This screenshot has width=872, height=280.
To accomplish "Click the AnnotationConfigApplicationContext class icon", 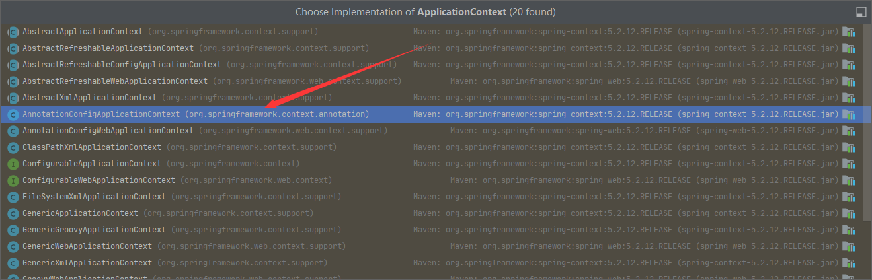I will click(x=13, y=114).
